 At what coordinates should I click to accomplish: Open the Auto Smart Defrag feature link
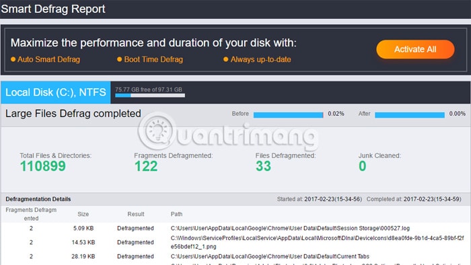(x=48, y=59)
